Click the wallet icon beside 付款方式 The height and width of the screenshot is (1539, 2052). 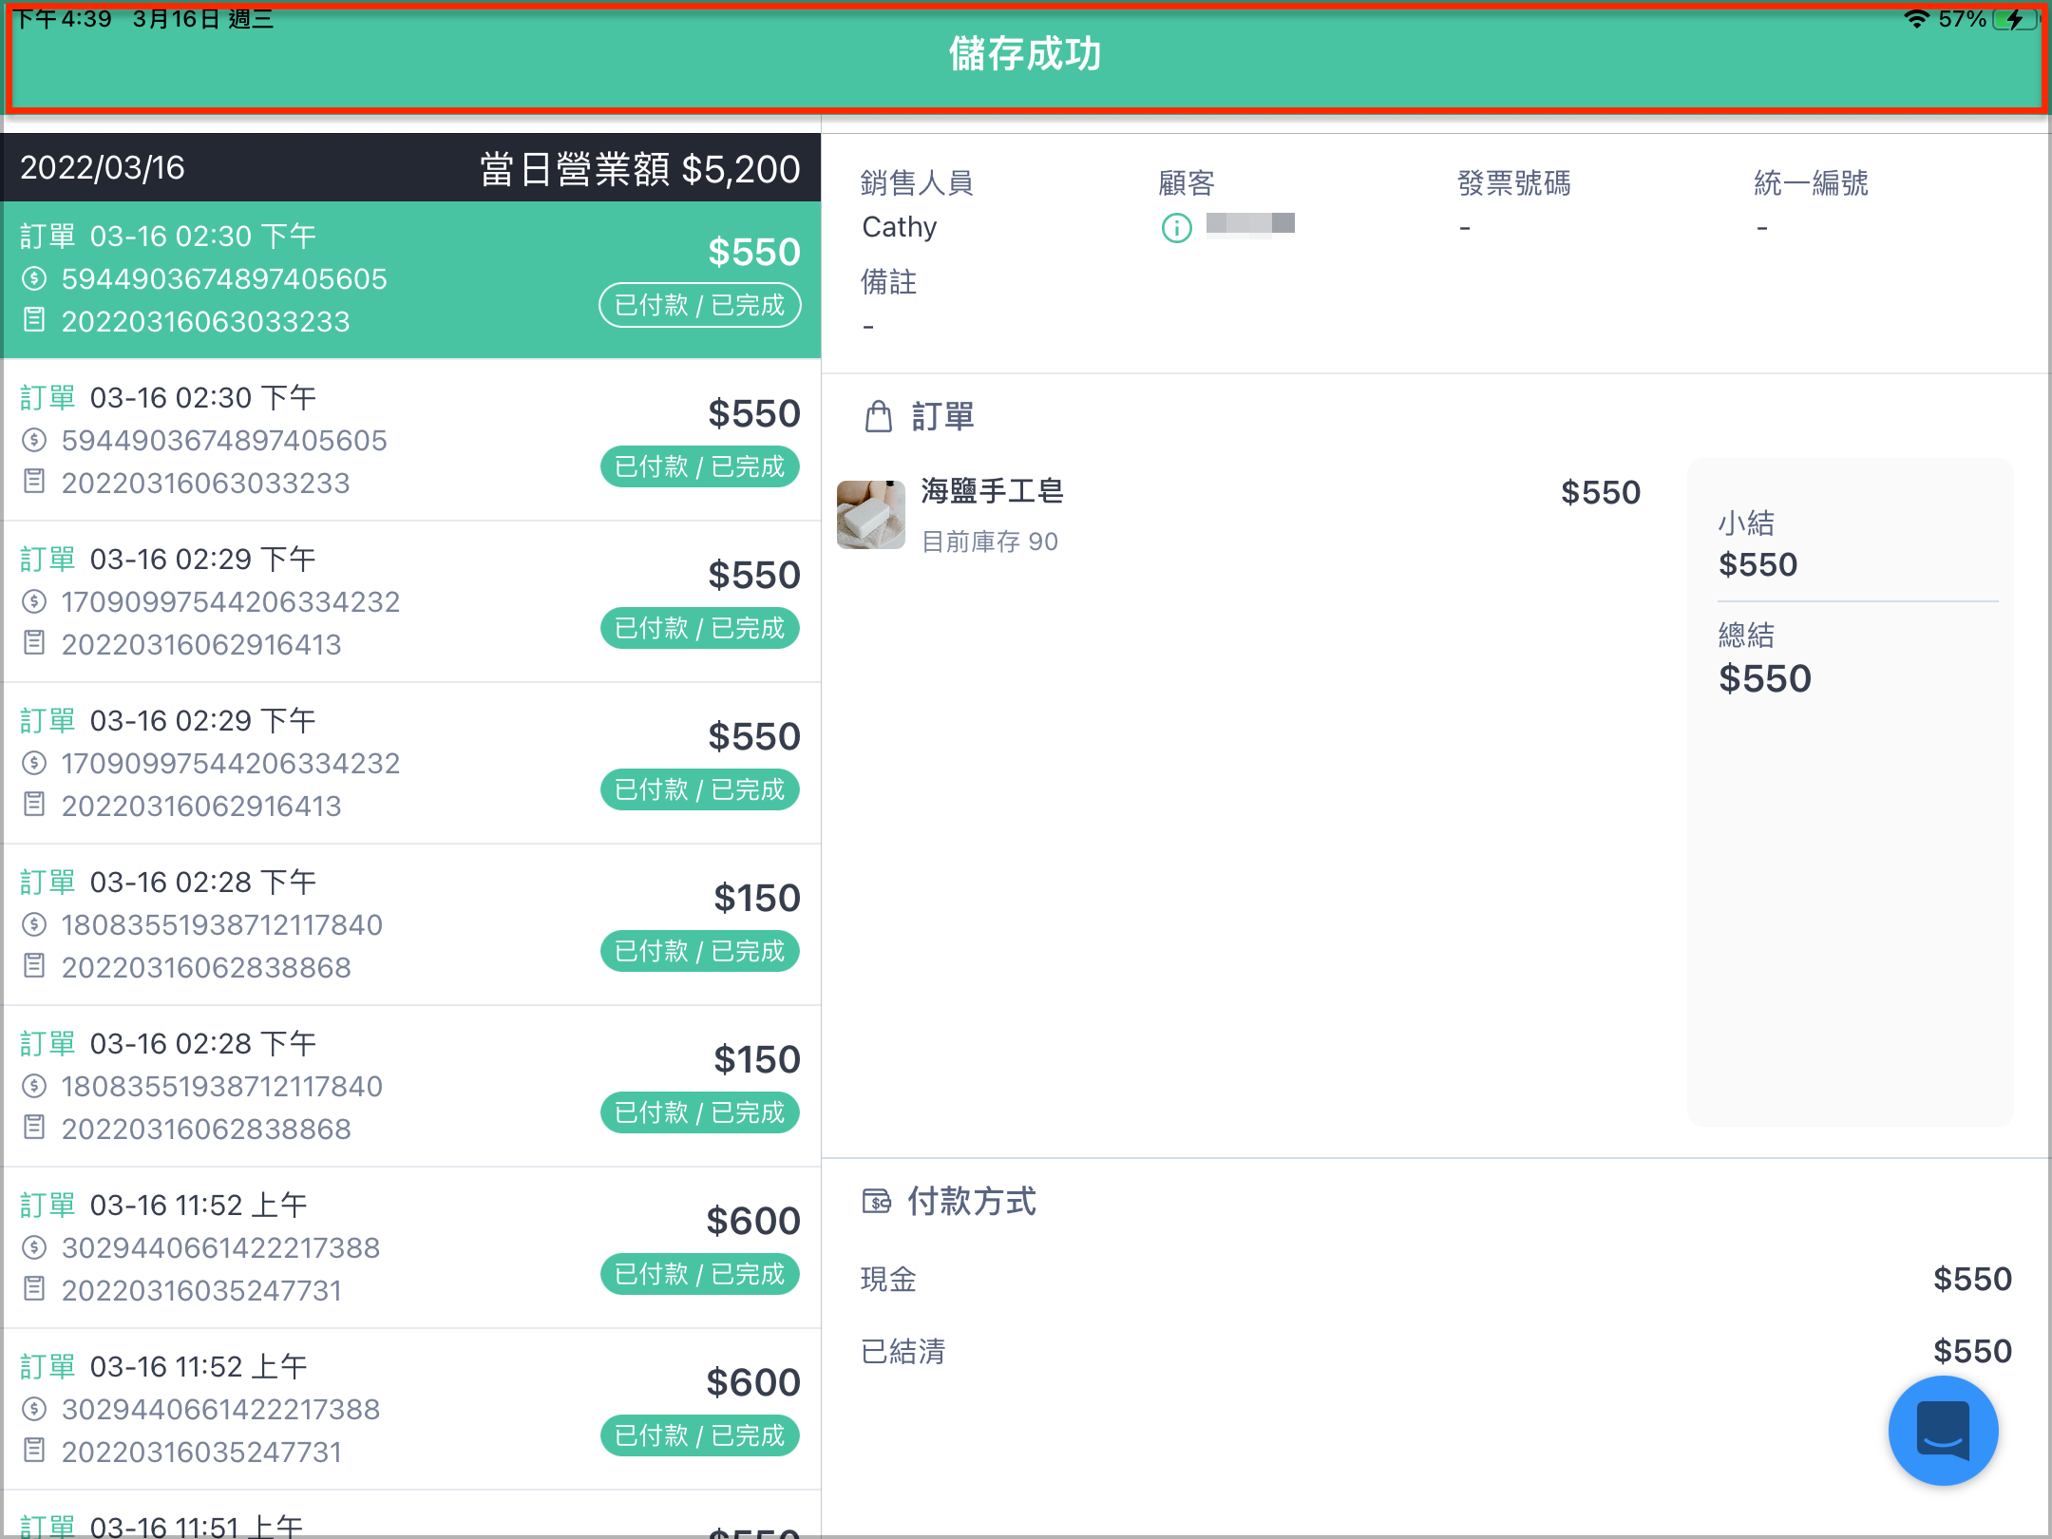[876, 1202]
